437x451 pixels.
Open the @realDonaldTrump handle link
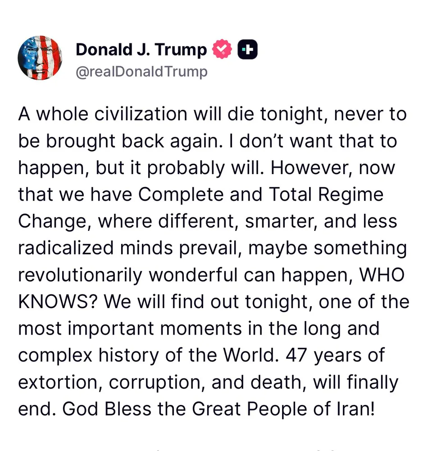coord(141,72)
